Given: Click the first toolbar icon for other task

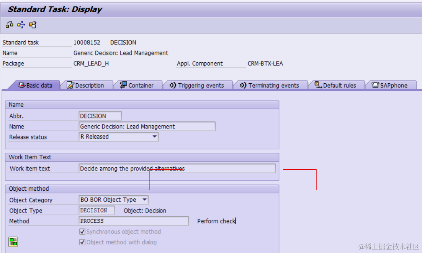Looking at the screenshot, I should coord(10,25).
